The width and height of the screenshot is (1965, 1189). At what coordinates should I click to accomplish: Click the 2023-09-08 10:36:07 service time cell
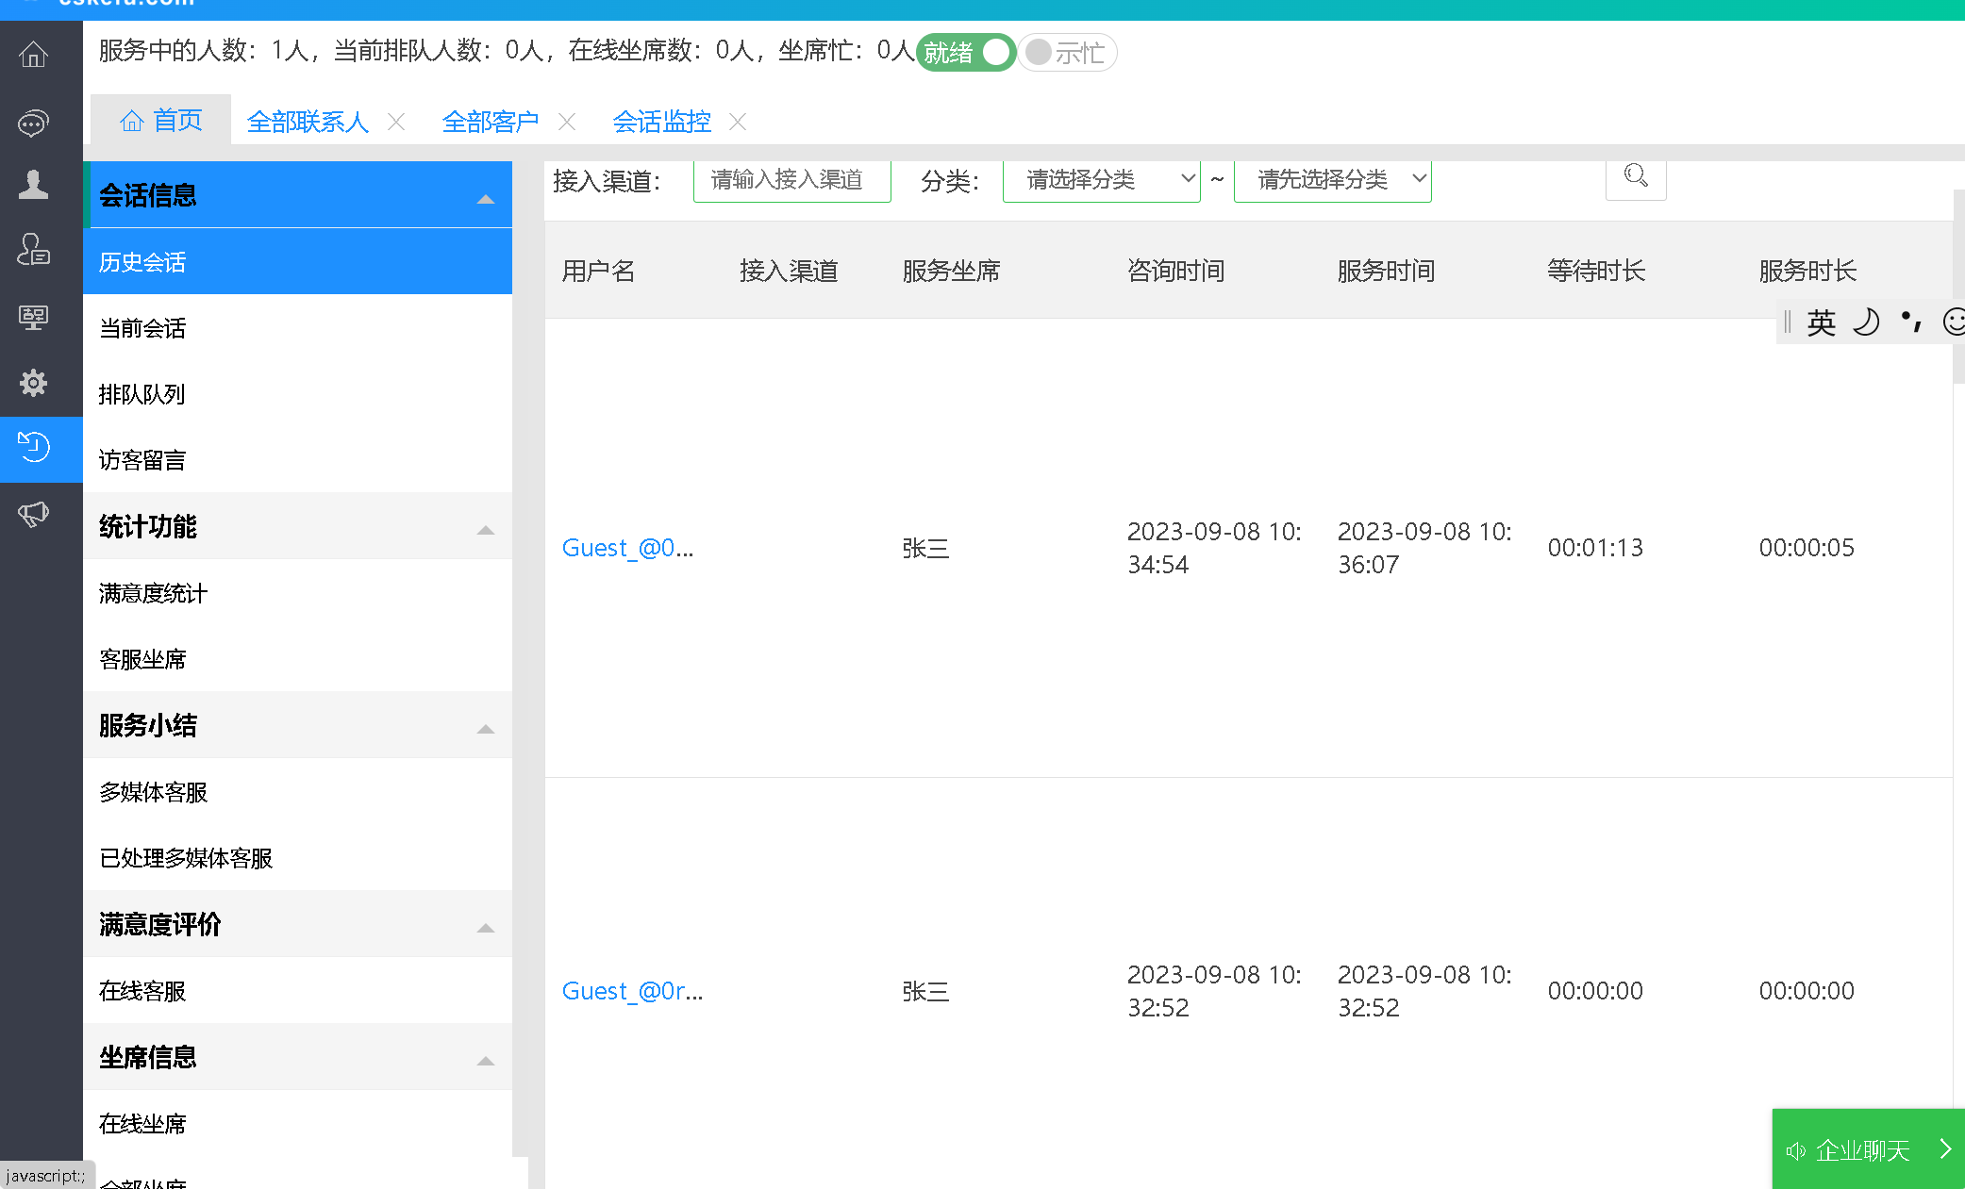click(x=1424, y=548)
